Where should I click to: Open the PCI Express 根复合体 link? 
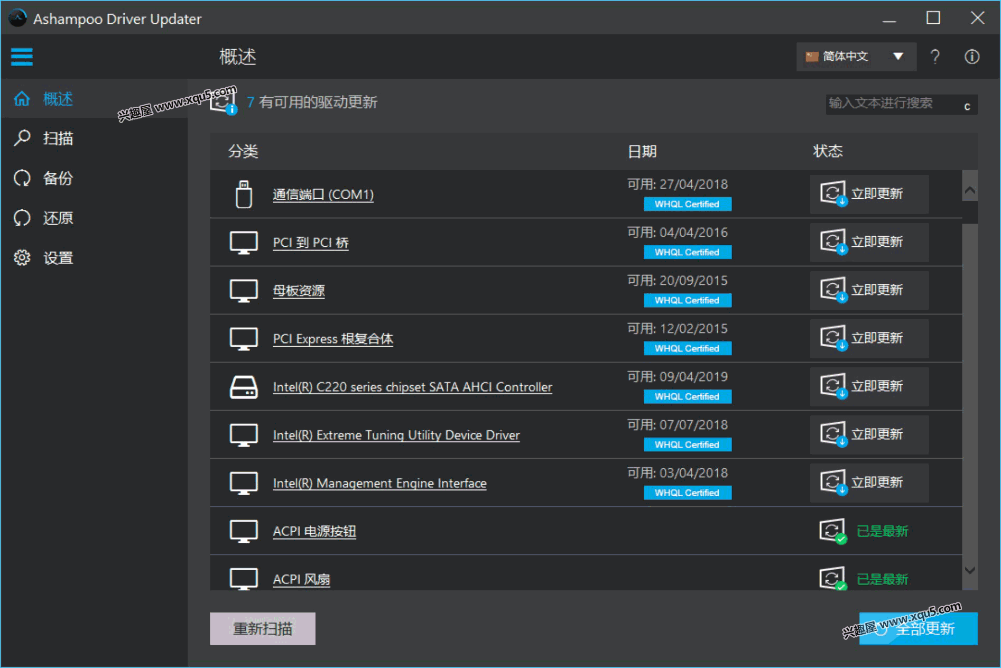click(333, 339)
